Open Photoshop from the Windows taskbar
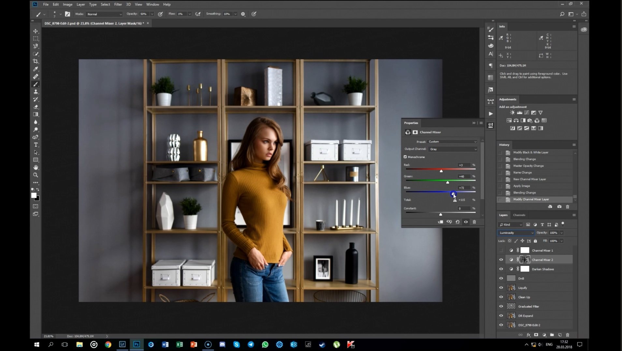The width and height of the screenshot is (622, 351). tap(137, 344)
